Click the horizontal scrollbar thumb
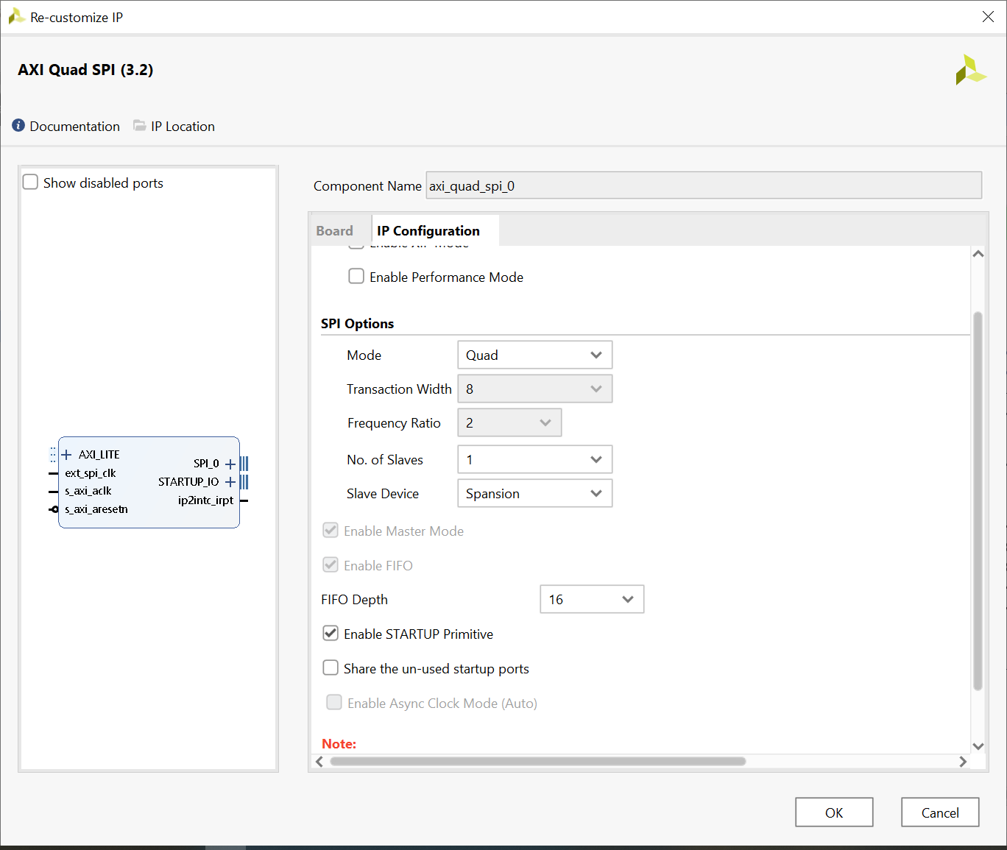 (x=538, y=762)
